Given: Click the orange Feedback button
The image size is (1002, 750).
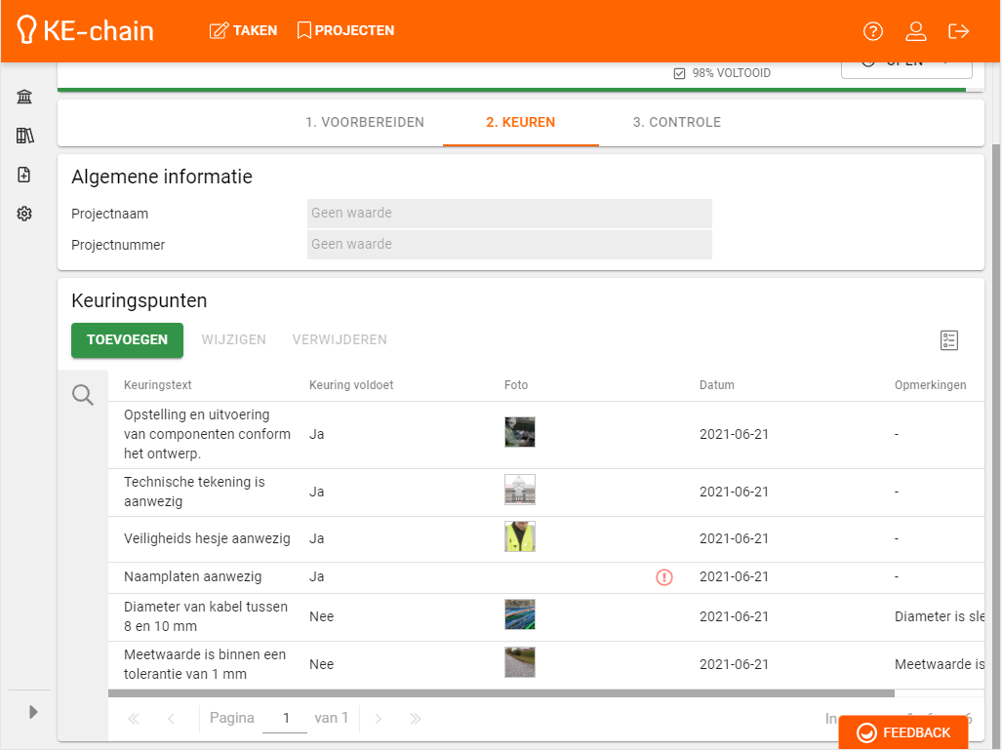Looking at the screenshot, I should (903, 732).
